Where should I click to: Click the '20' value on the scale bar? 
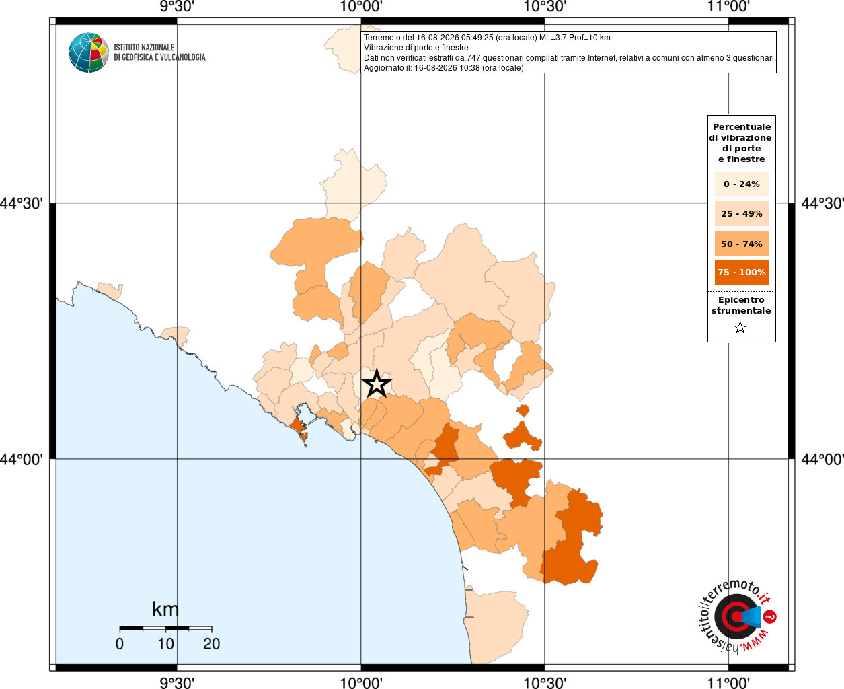(x=212, y=644)
